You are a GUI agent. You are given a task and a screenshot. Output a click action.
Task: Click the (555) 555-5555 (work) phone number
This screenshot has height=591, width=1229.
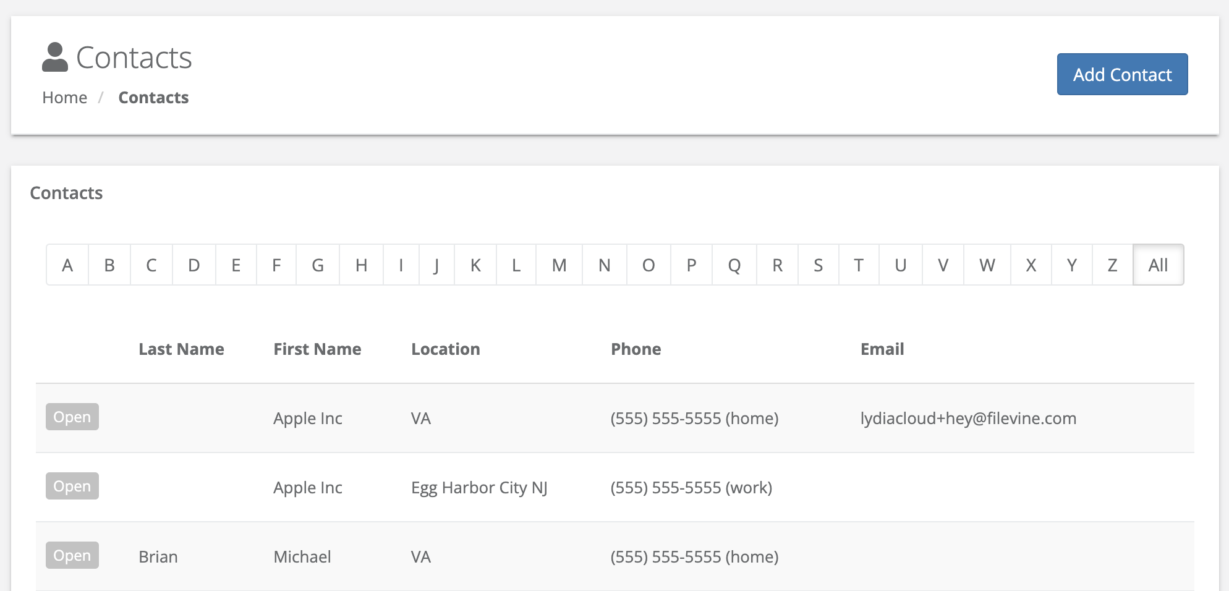pyautogui.click(x=691, y=488)
